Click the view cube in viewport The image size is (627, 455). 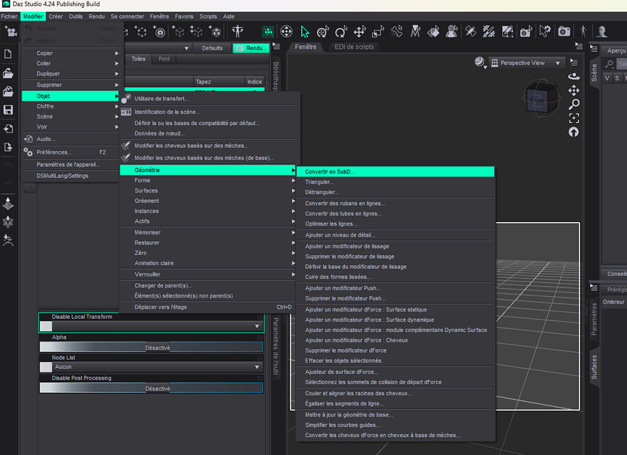tap(541, 98)
